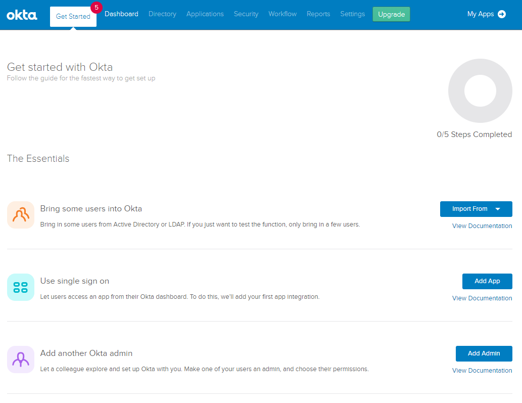Viewport: 522px width, 403px height.
Task: Click the Okta logo
Action: point(21,15)
